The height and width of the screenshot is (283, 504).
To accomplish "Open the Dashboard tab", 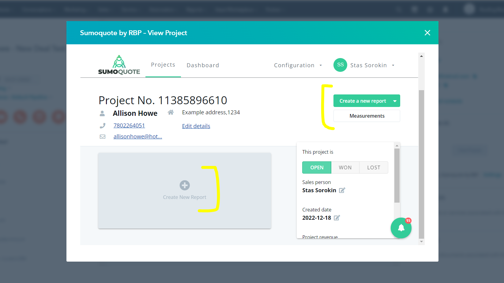I will click(x=203, y=65).
